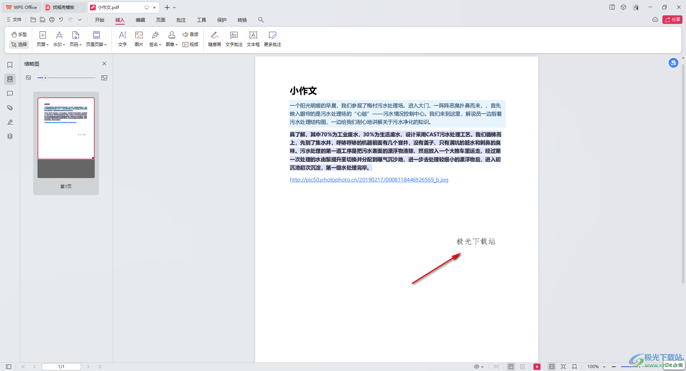Start slideshow with red play button

[x=537, y=367]
